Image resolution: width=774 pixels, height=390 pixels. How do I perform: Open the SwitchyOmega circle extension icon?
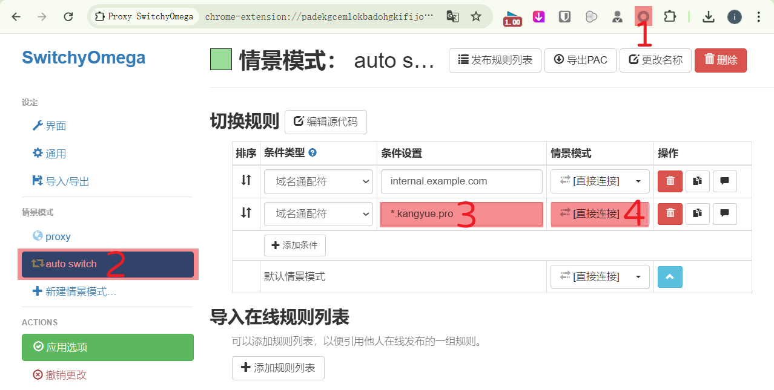click(x=643, y=17)
